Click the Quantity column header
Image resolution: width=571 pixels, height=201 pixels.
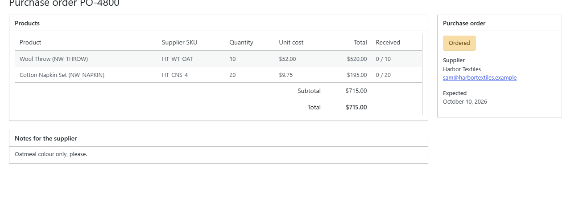point(241,42)
